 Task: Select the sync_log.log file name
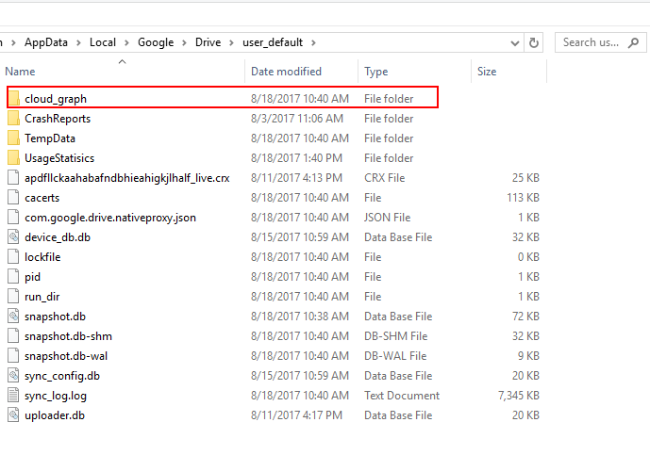(x=56, y=396)
